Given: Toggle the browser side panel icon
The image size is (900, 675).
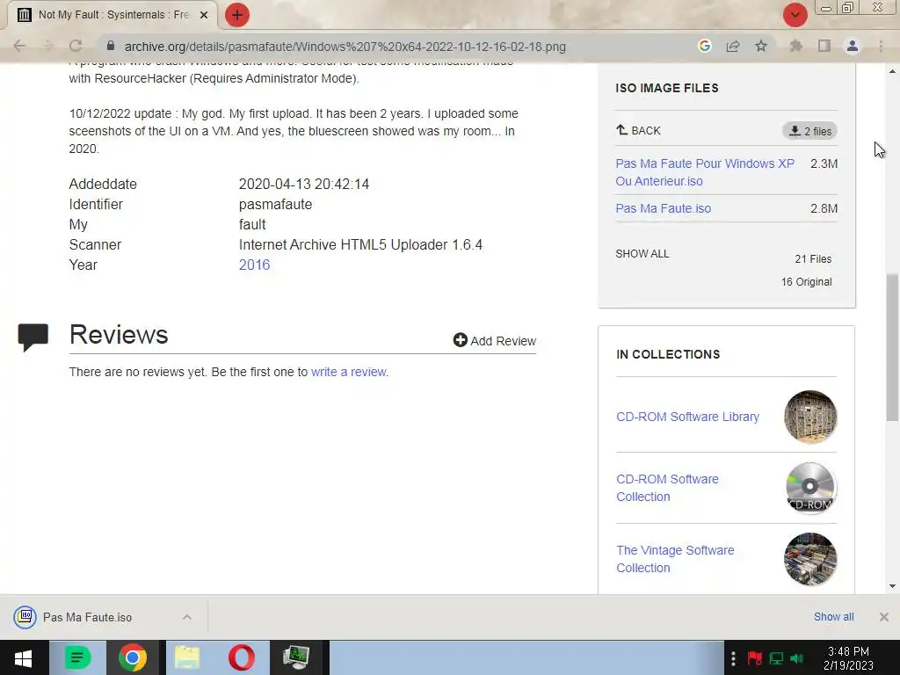Looking at the screenshot, I should point(824,46).
